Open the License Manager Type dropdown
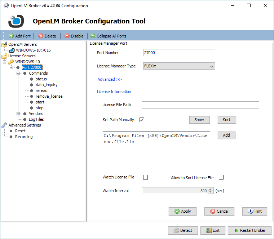 [x=211, y=66]
